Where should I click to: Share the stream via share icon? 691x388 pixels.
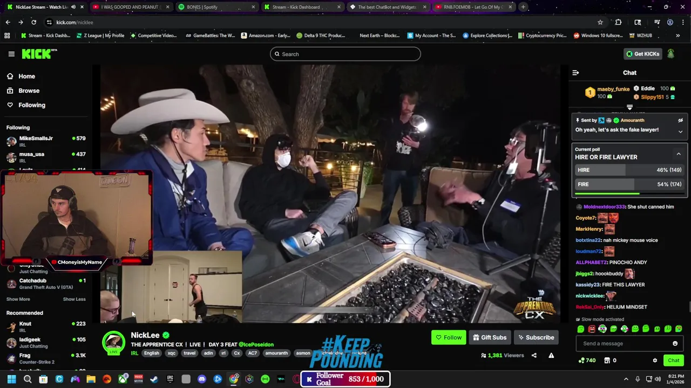coord(534,356)
